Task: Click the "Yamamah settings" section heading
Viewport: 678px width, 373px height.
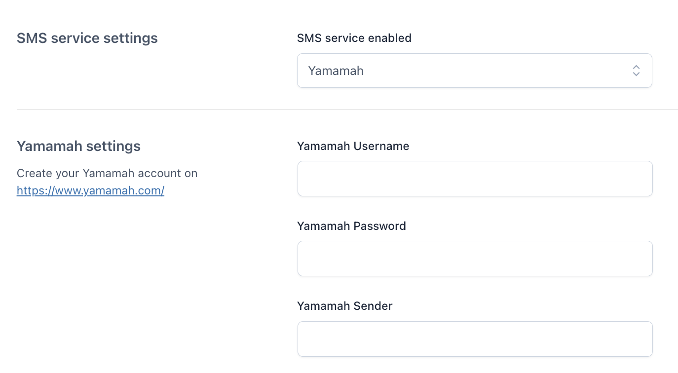Action: coord(78,146)
